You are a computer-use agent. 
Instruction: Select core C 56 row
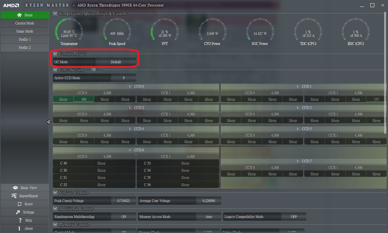point(178,185)
